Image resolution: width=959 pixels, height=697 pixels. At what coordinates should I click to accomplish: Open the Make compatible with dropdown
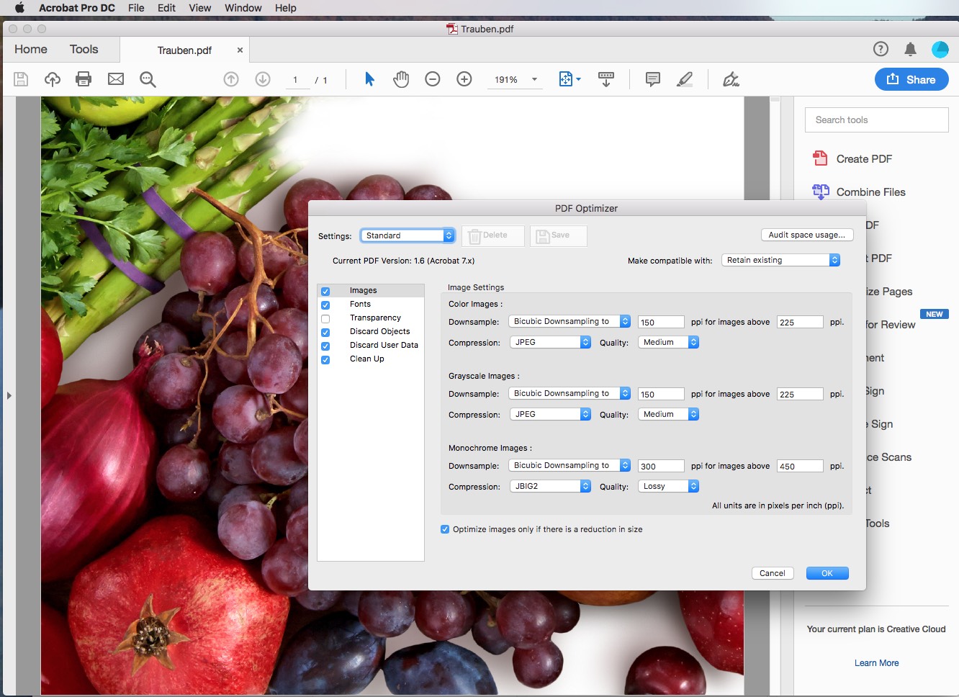coord(781,260)
